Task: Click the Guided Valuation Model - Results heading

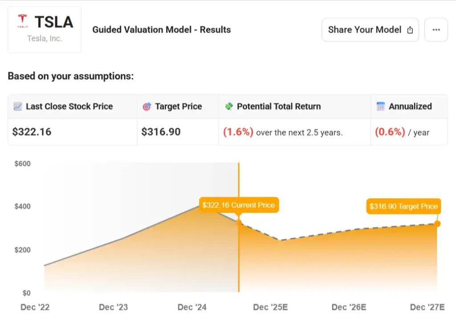Action: point(161,30)
